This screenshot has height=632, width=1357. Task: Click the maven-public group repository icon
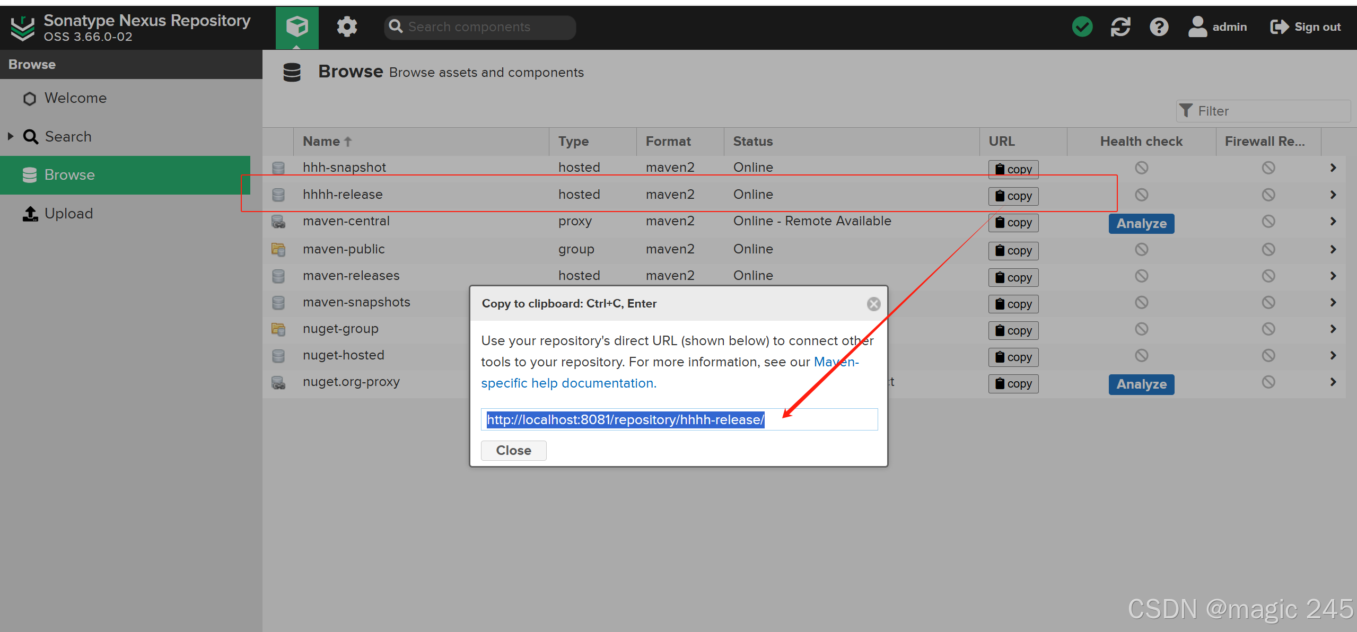[x=278, y=249]
